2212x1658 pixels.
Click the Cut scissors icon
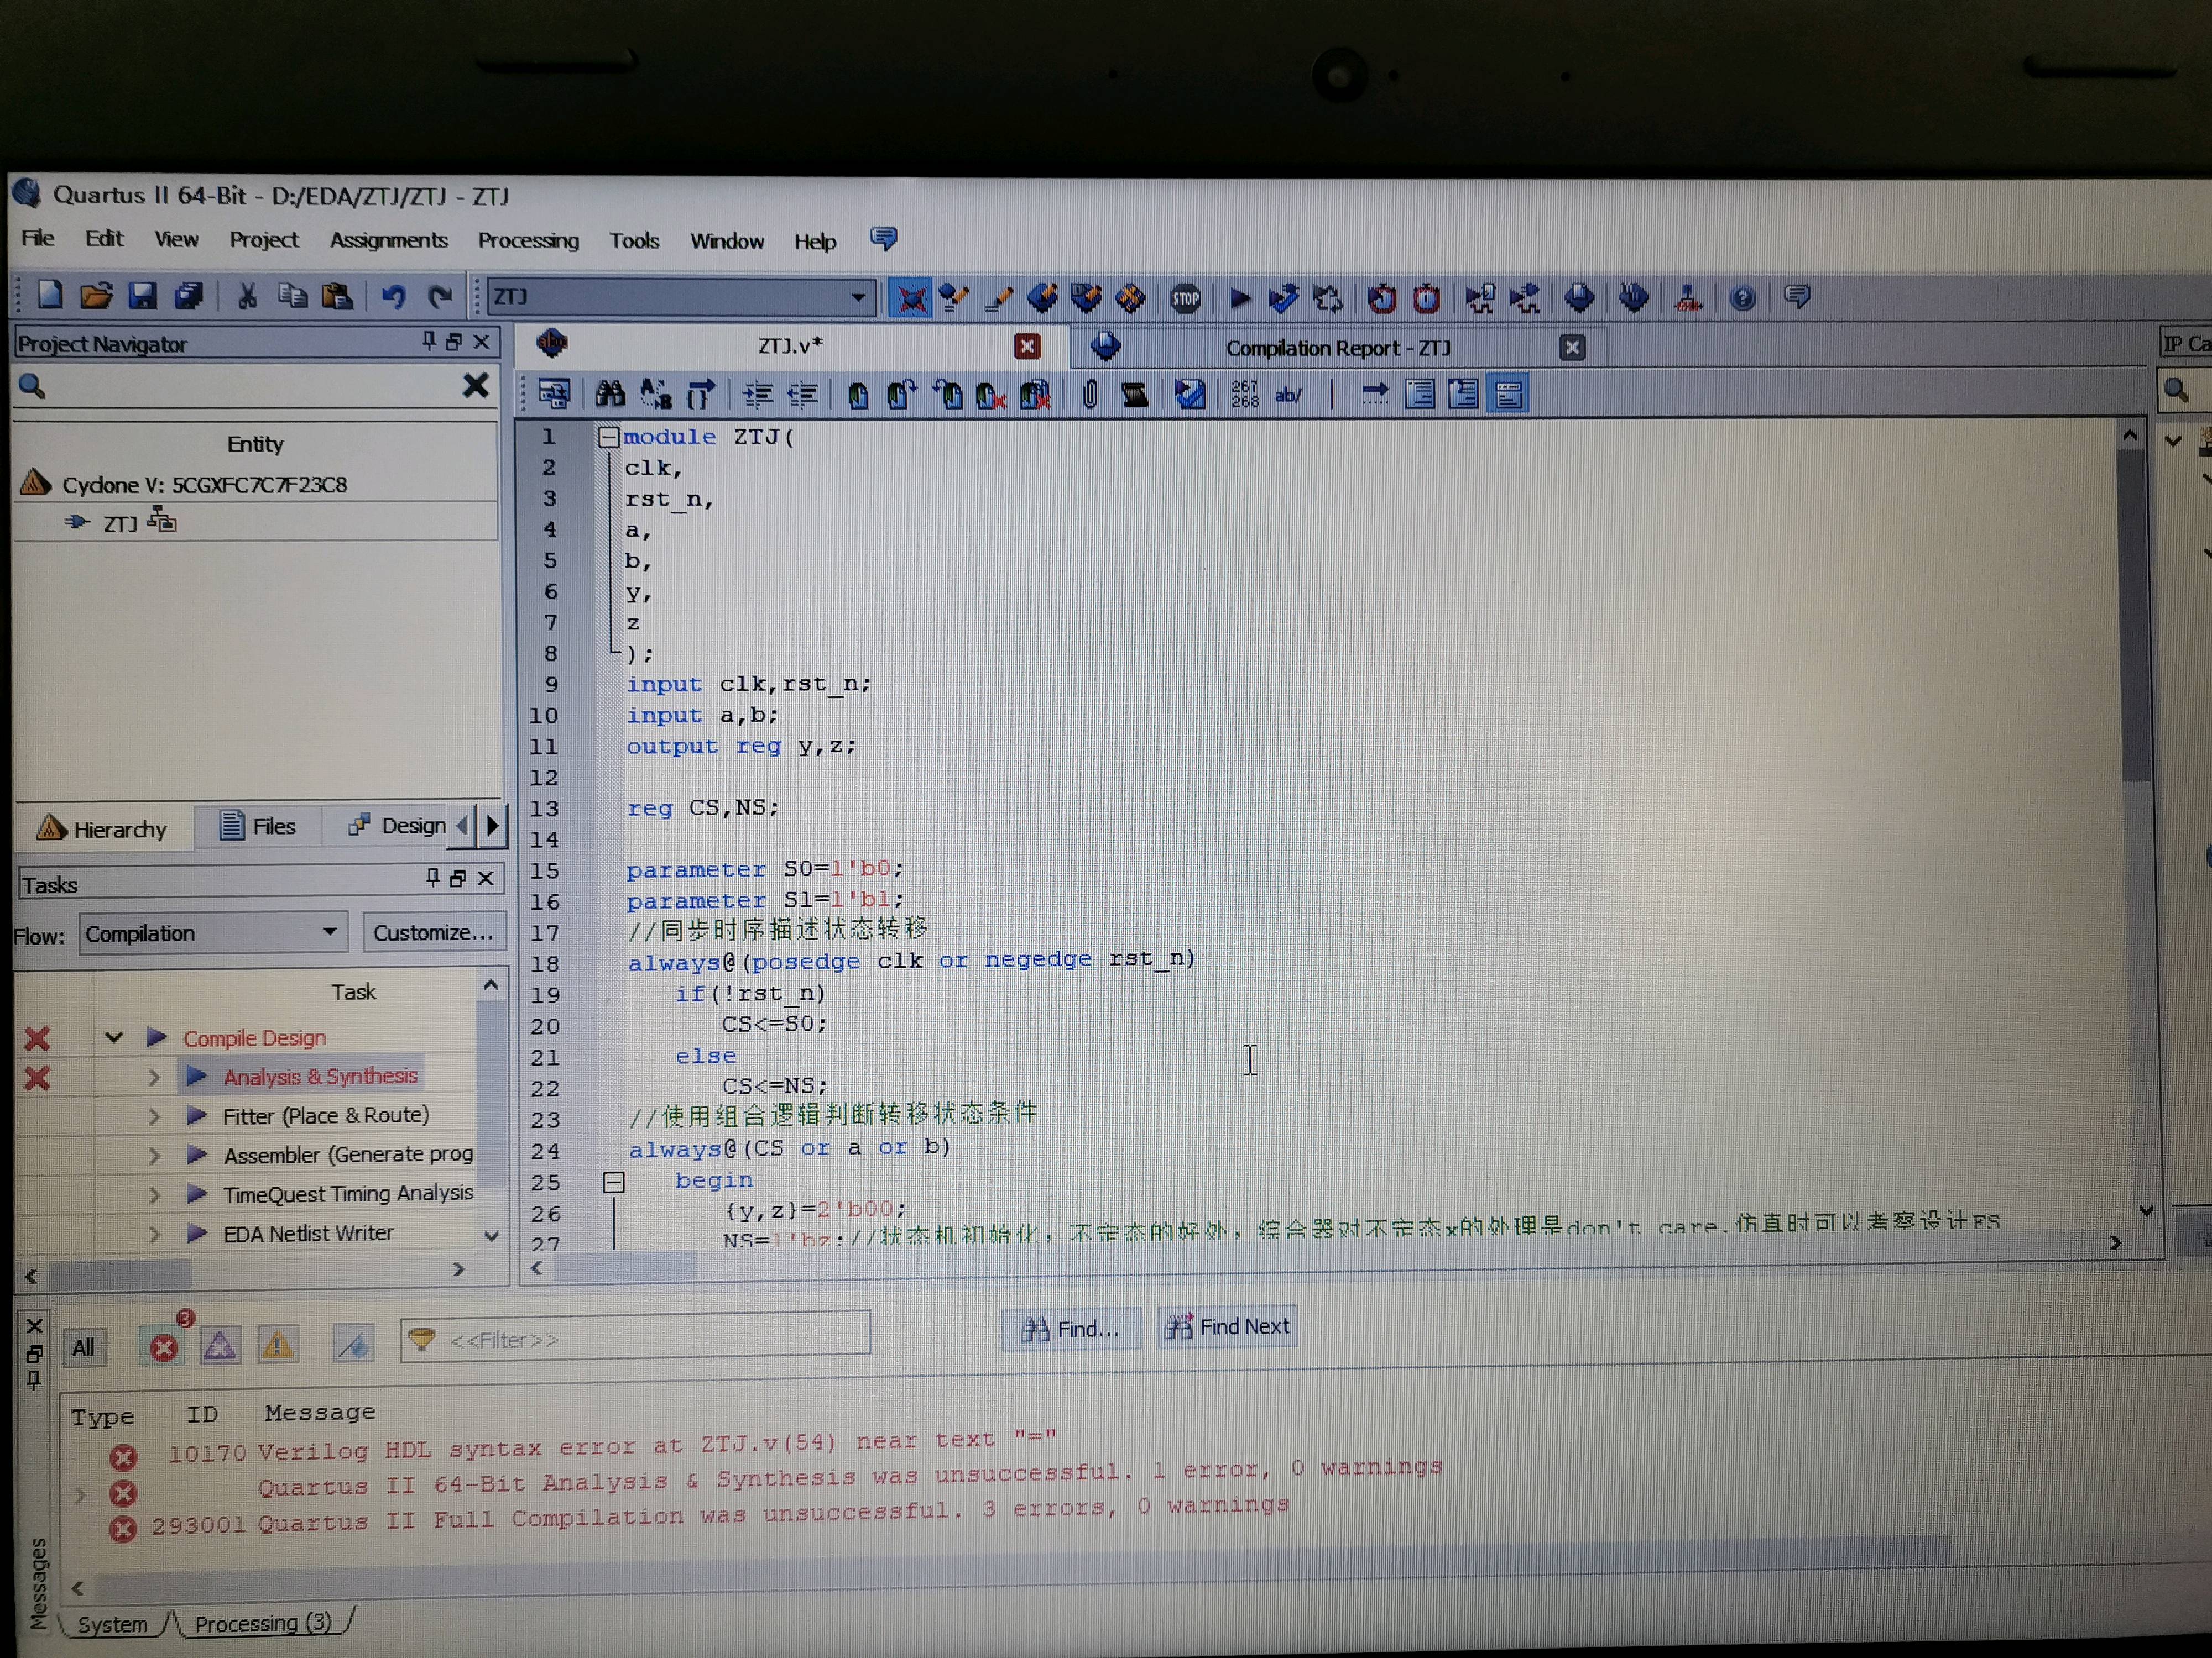[247, 296]
